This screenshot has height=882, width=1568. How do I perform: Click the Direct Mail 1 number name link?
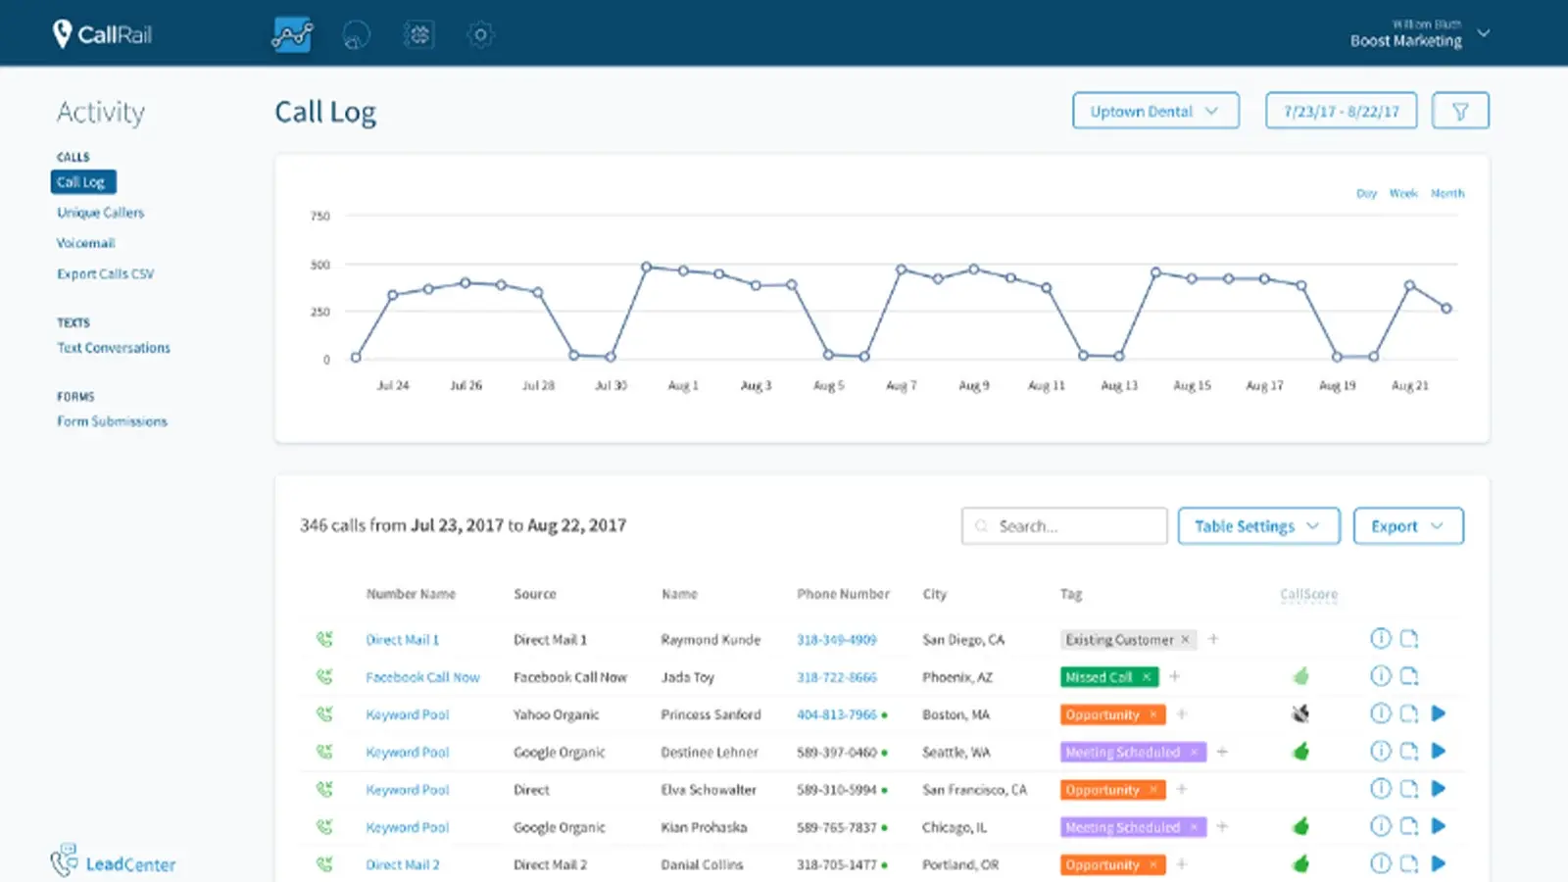click(x=402, y=640)
